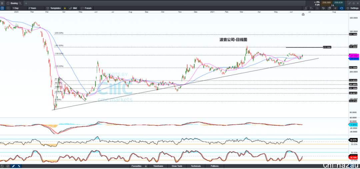Click the 0% change indicator

(x=317, y=2)
